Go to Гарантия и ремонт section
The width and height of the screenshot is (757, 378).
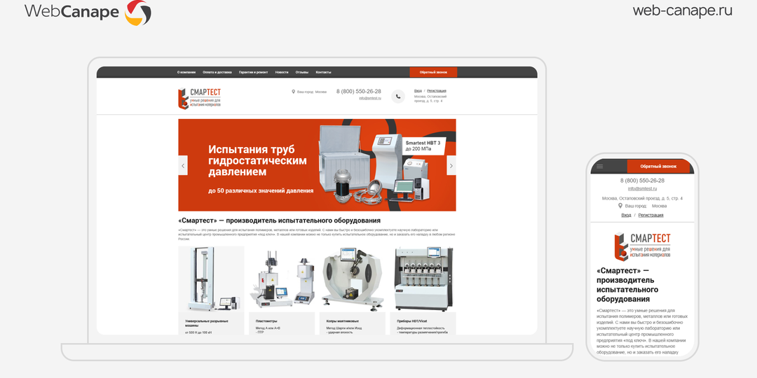[x=254, y=72]
